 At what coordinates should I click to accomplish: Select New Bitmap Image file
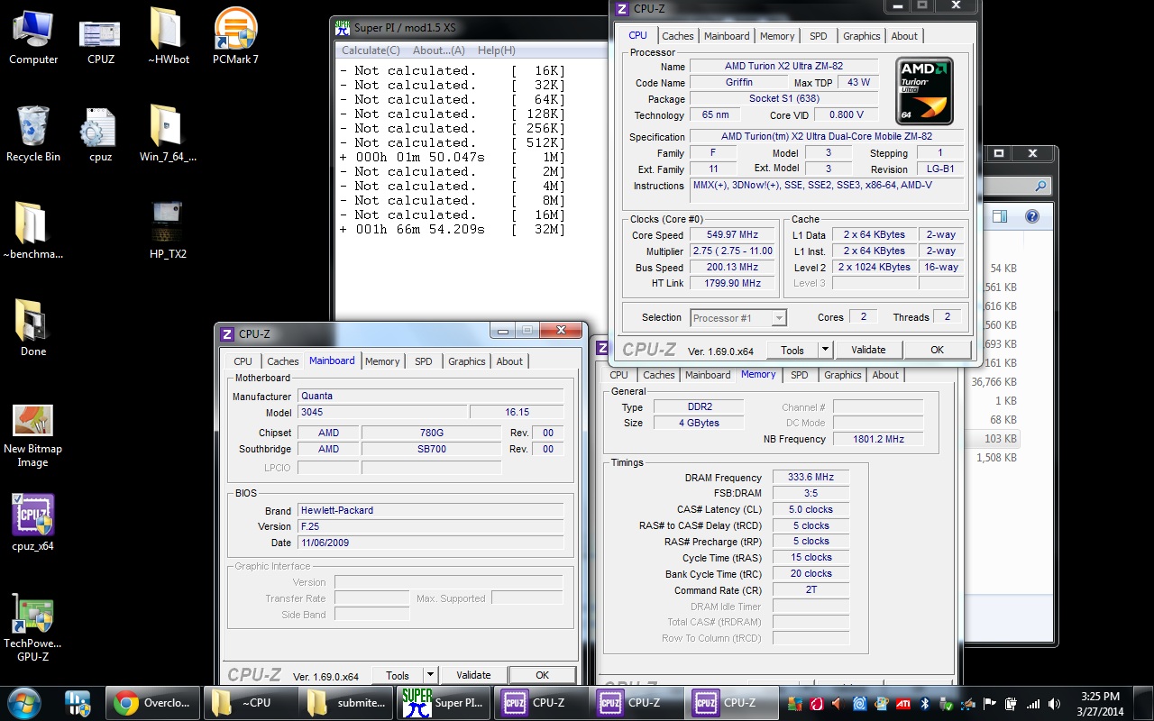click(33, 436)
